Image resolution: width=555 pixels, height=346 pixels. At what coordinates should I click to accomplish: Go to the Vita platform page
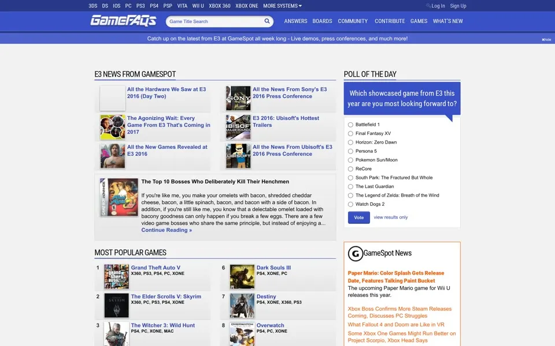[x=182, y=6]
